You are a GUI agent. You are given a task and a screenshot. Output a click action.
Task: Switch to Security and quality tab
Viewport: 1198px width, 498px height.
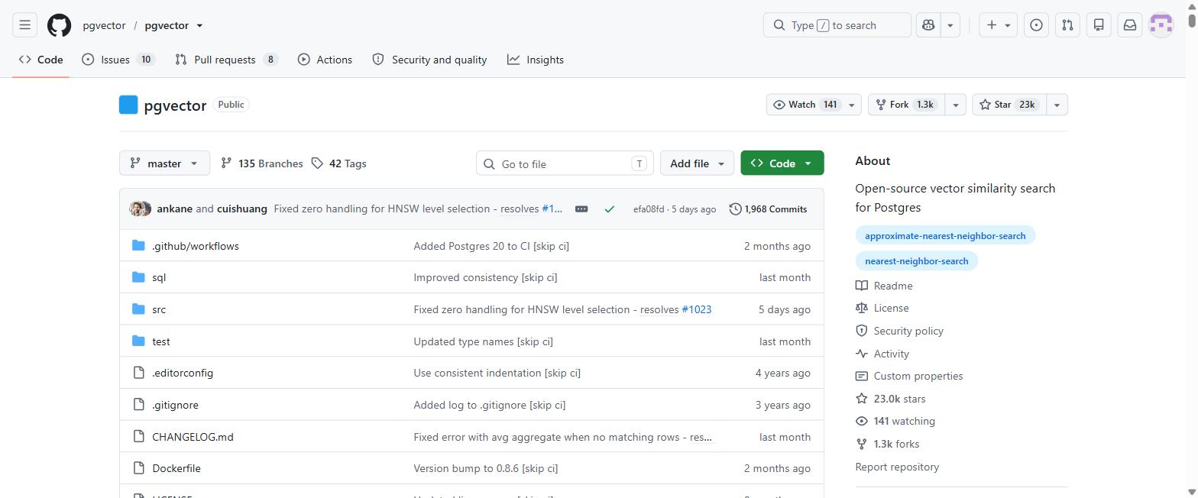pyautogui.click(x=429, y=60)
